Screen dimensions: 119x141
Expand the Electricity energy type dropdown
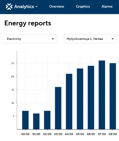coord(31,39)
